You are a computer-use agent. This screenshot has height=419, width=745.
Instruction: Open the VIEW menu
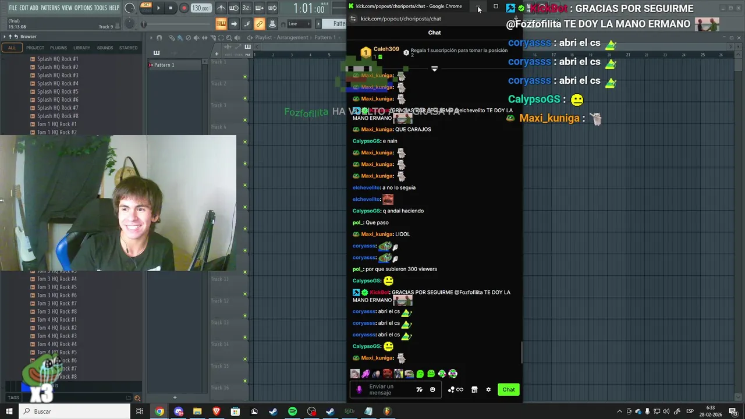pyautogui.click(x=67, y=8)
